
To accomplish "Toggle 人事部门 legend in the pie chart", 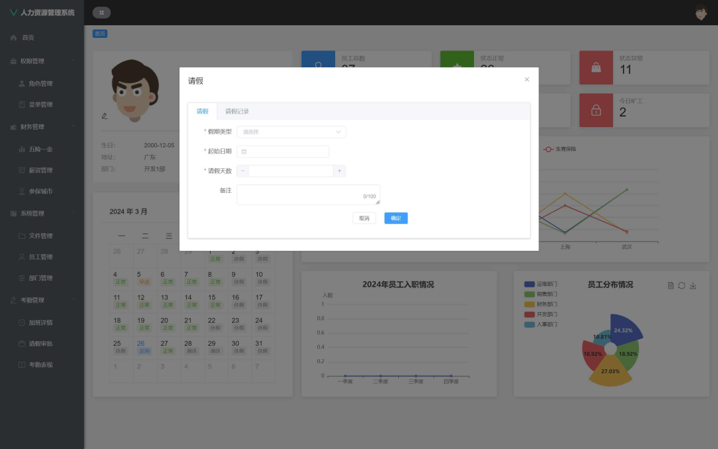I will 540,325.
